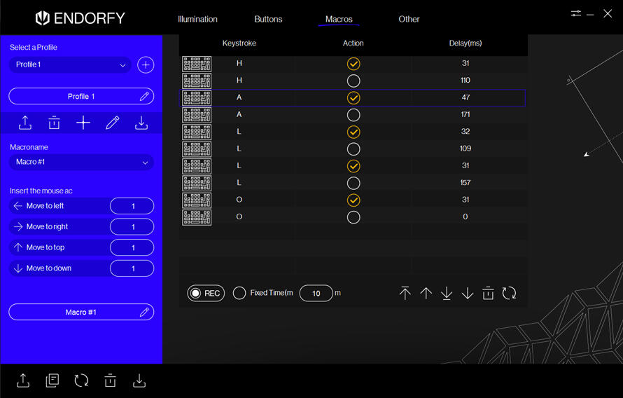Start recording with the REC button
623x398 pixels.
tap(206, 294)
